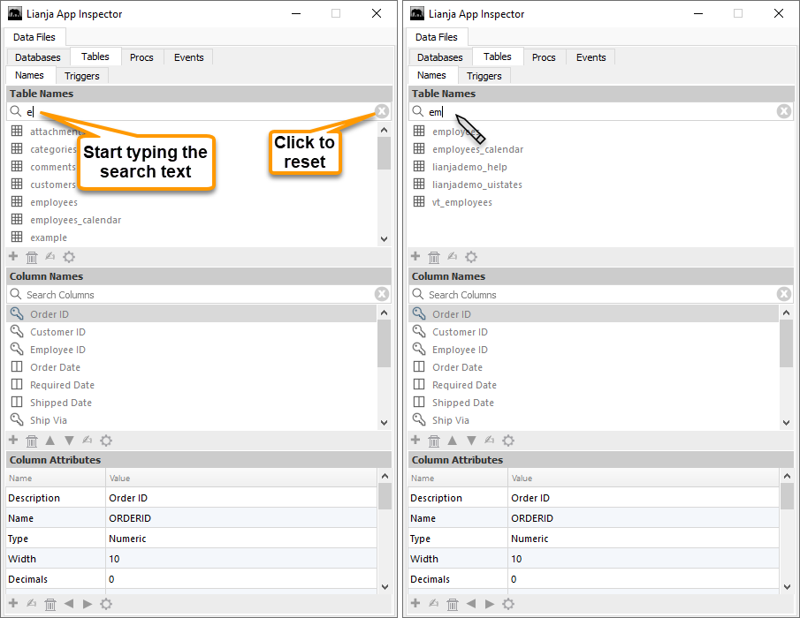Open the Triggers tab in the right window
800x618 pixels.
tap(484, 76)
